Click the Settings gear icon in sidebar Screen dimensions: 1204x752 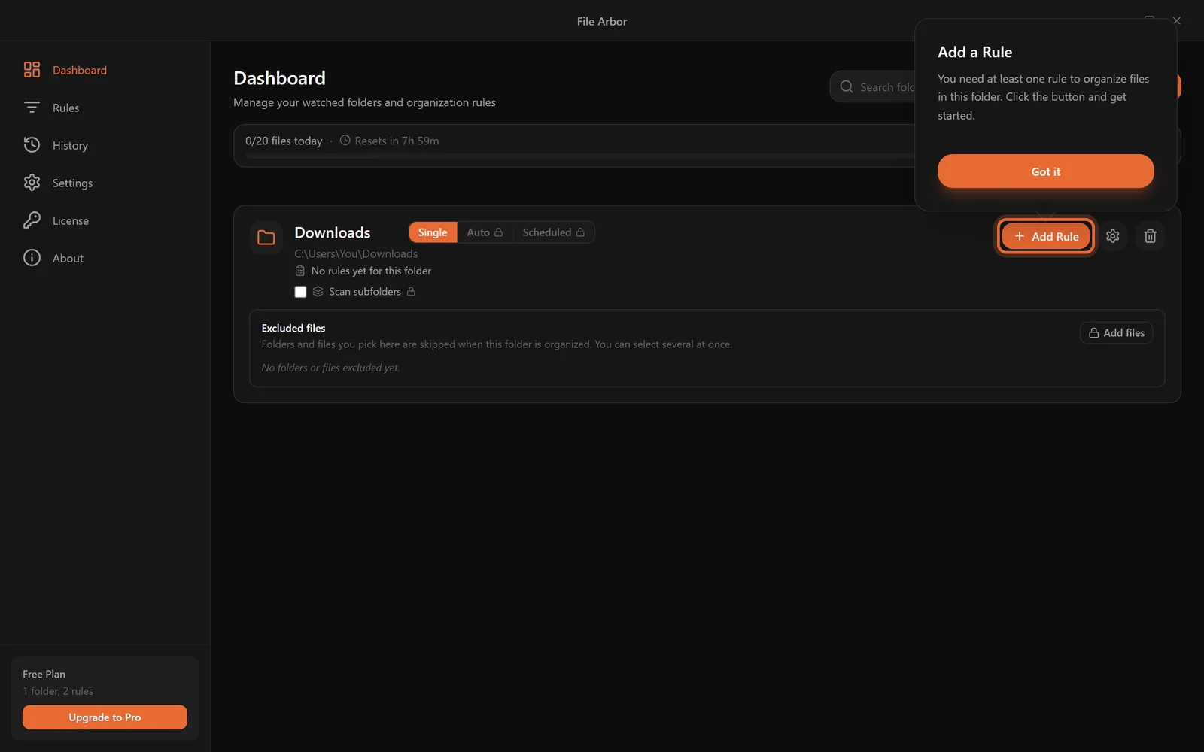pyautogui.click(x=32, y=183)
